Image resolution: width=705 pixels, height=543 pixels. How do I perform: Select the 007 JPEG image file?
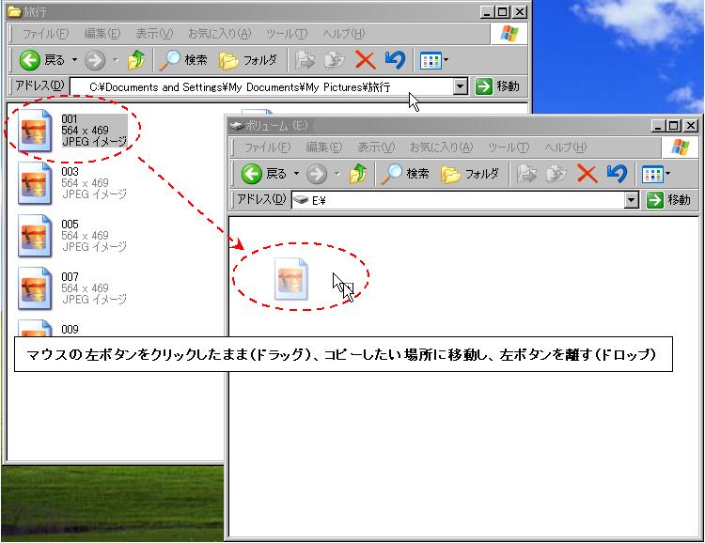tap(72, 288)
